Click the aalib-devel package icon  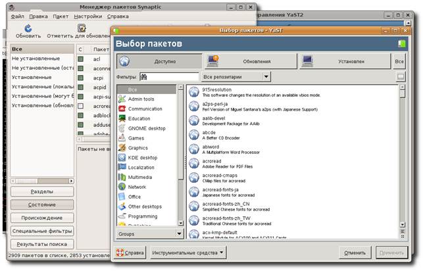(193, 120)
